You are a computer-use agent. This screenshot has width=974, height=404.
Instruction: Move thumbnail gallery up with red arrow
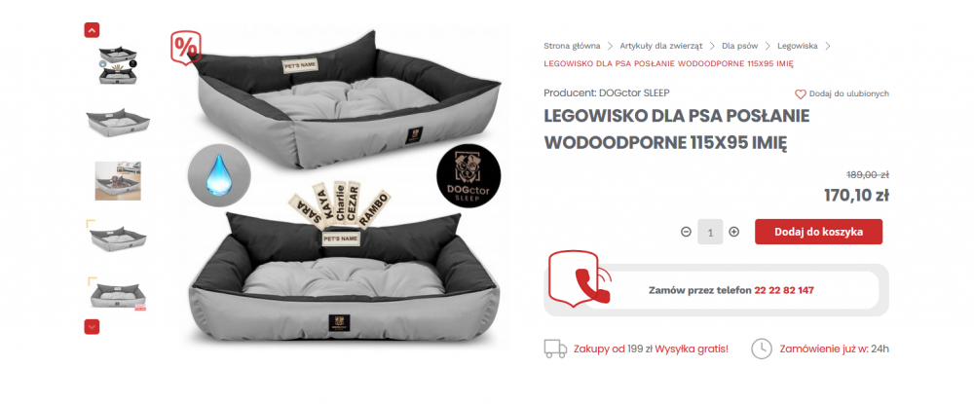point(92,30)
